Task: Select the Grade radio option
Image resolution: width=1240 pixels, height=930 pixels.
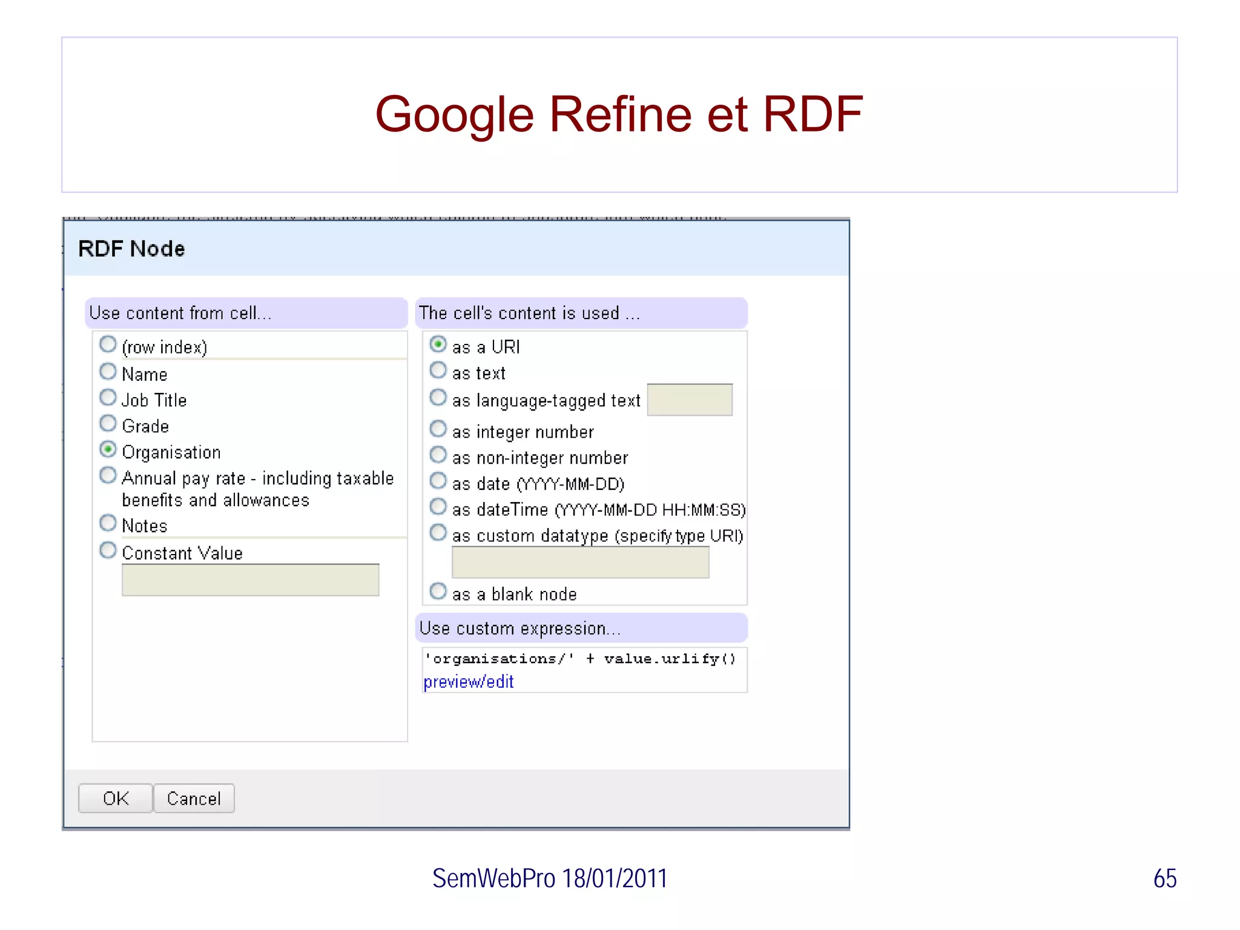Action: pos(108,423)
